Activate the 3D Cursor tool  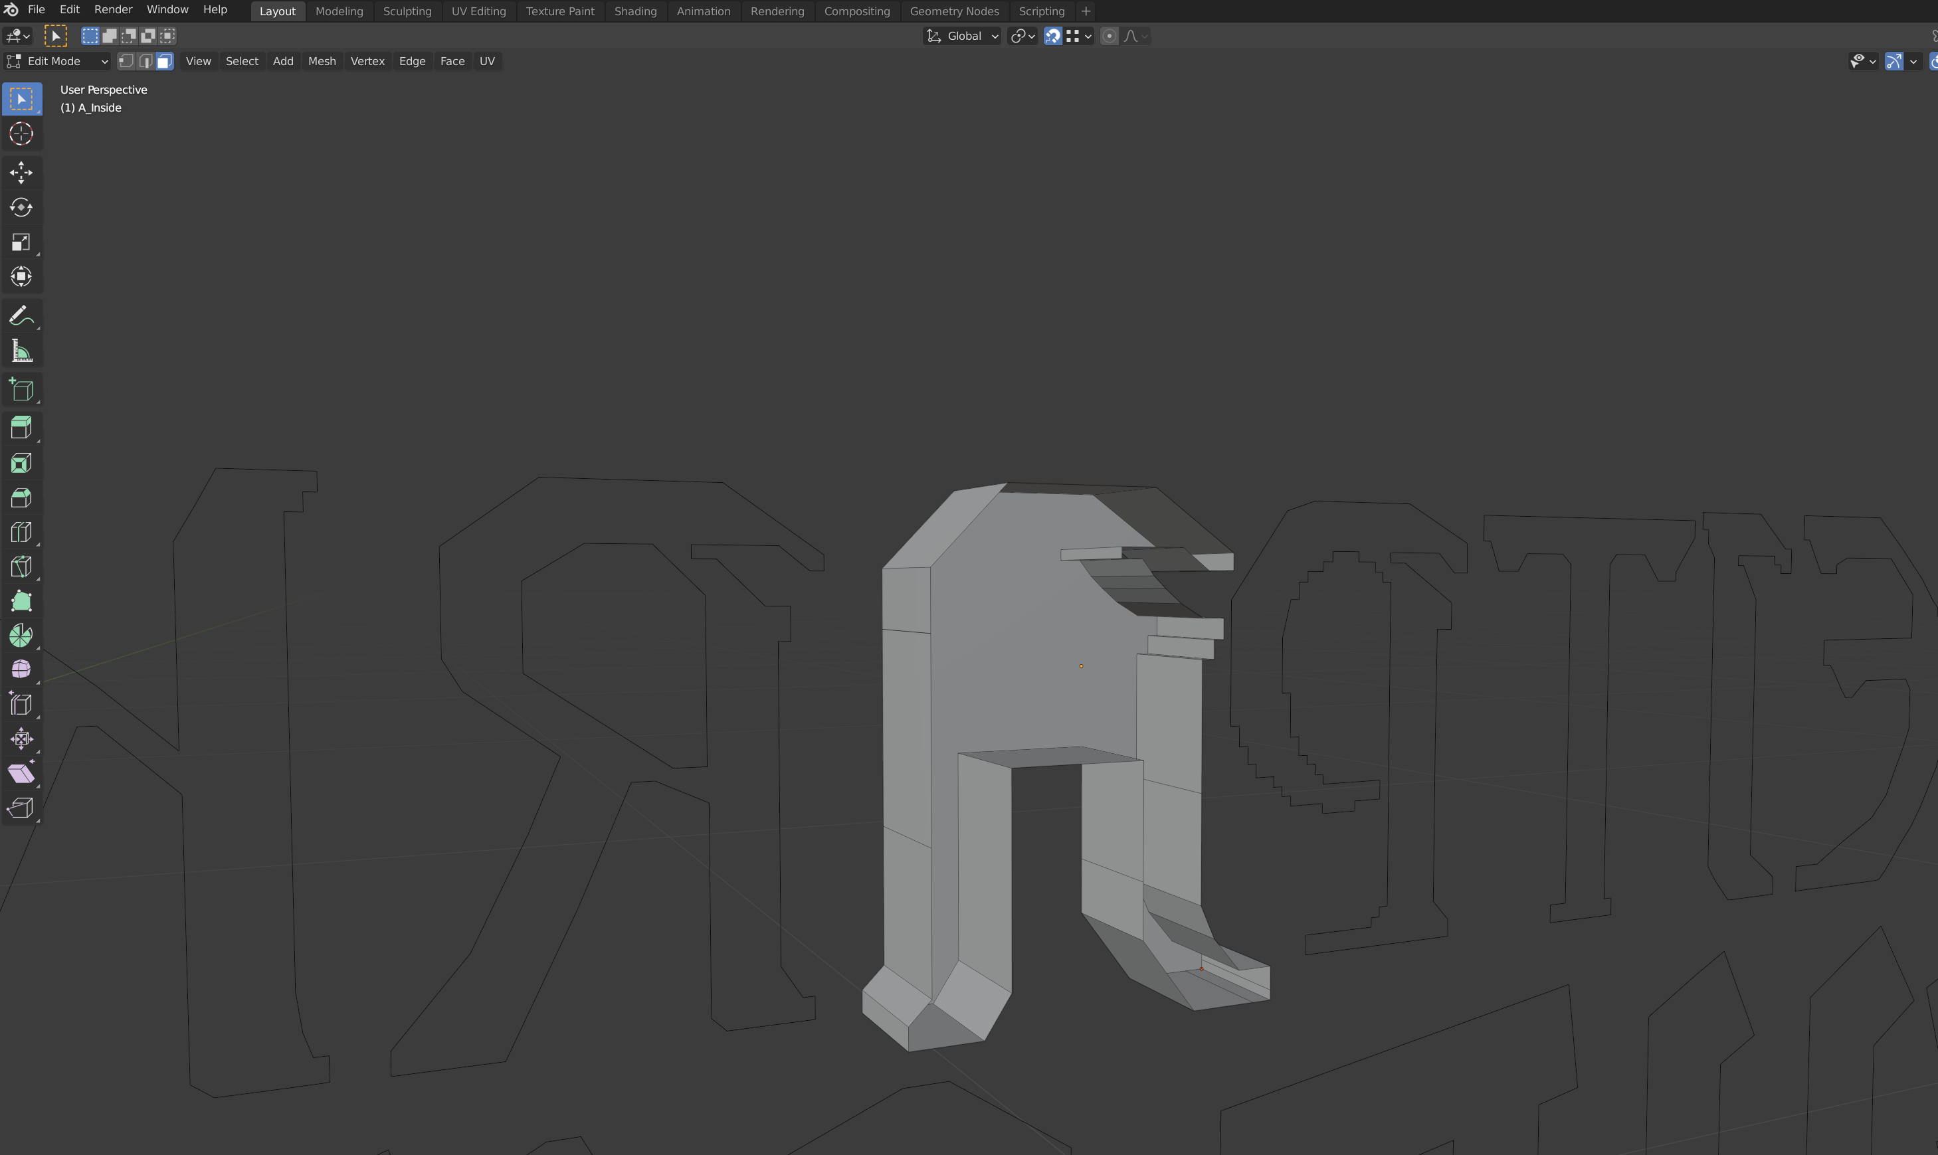pos(22,133)
